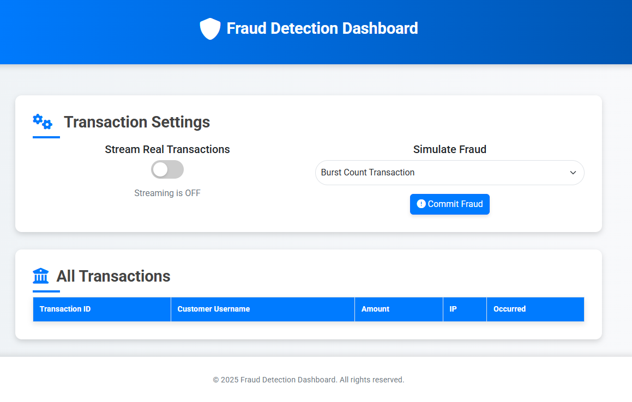Click the Transaction Settings heading
The width and height of the screenshot is (632, 402).
[137, 122]
